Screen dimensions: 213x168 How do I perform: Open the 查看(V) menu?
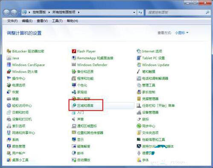point(42,21)
